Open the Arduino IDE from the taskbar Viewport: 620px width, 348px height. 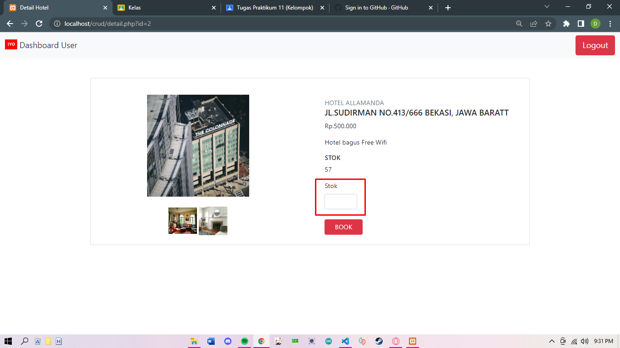328,341
